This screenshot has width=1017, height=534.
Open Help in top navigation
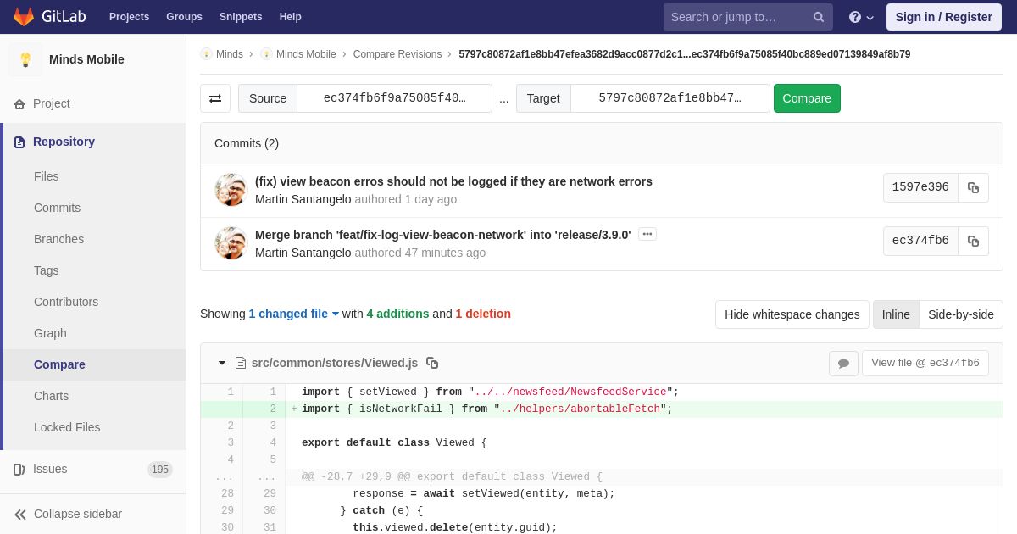pyautogui.click(x=291, y=17)
